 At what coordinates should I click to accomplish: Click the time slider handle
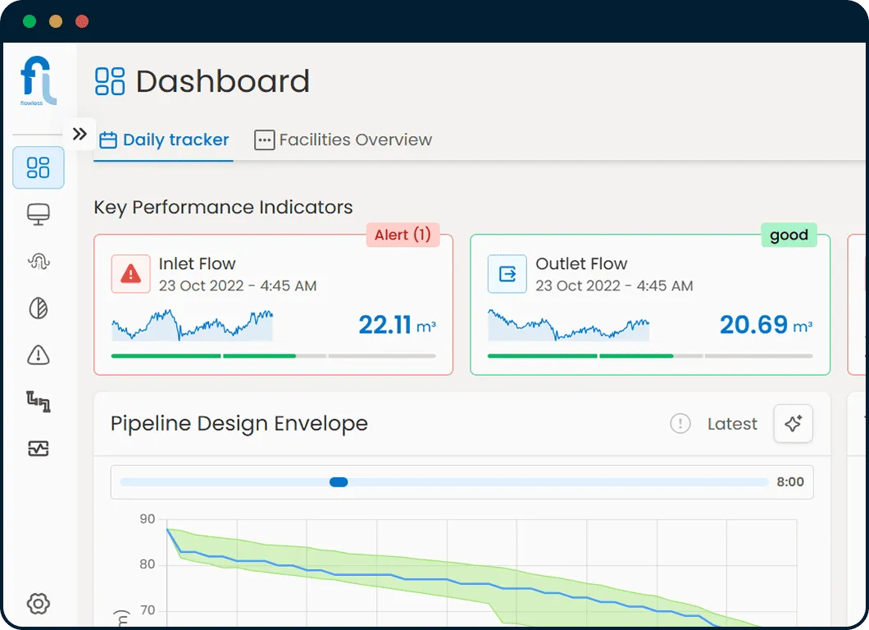click(339, 482)
